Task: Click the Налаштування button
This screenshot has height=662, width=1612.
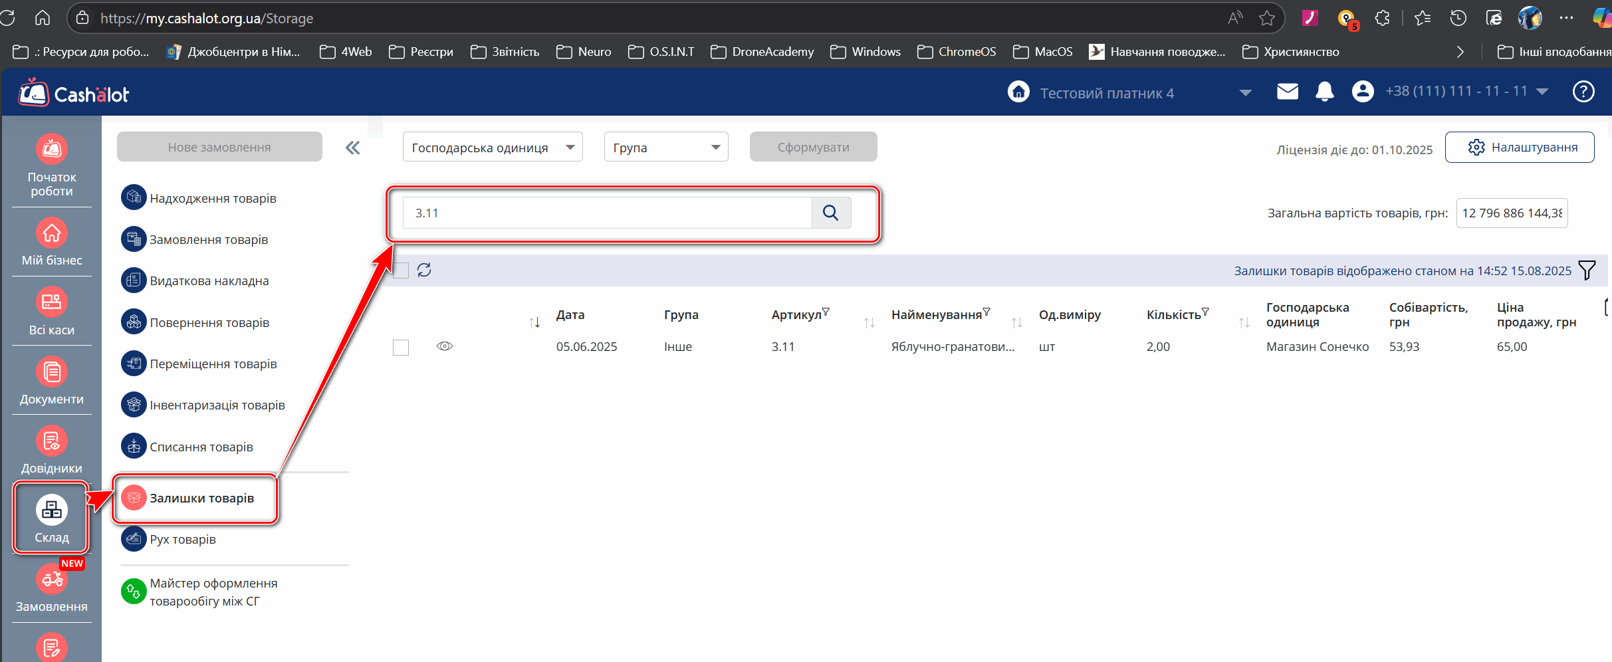Action: (1520, 148)
